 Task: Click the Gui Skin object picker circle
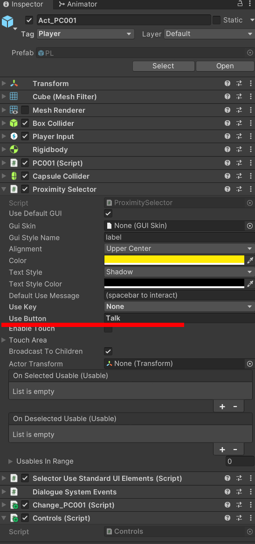pos(250,226)
